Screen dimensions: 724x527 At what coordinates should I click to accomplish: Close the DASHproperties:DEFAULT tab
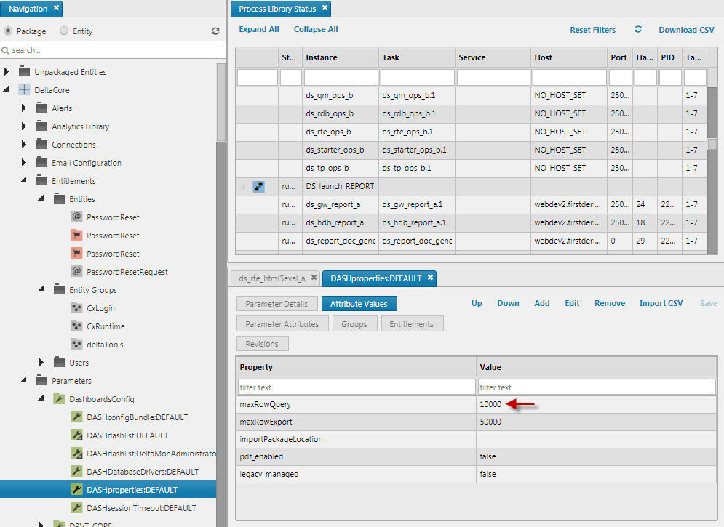pyautogui.click(x=430, y=278)
